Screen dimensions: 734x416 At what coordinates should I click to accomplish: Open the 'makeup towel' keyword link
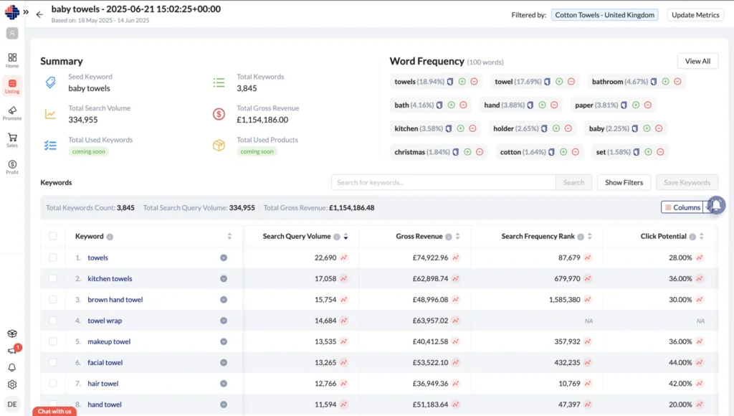pos(109,341)
